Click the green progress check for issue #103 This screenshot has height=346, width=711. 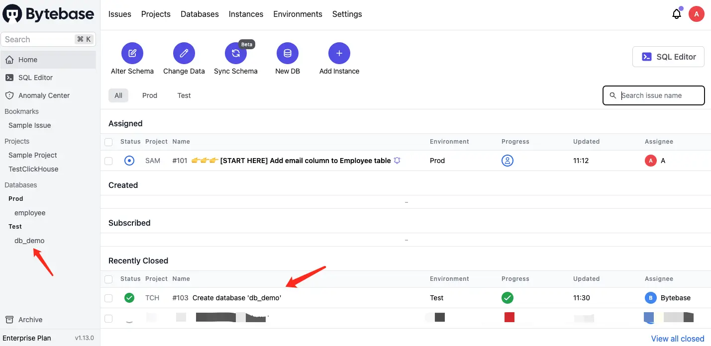point(508,298)
